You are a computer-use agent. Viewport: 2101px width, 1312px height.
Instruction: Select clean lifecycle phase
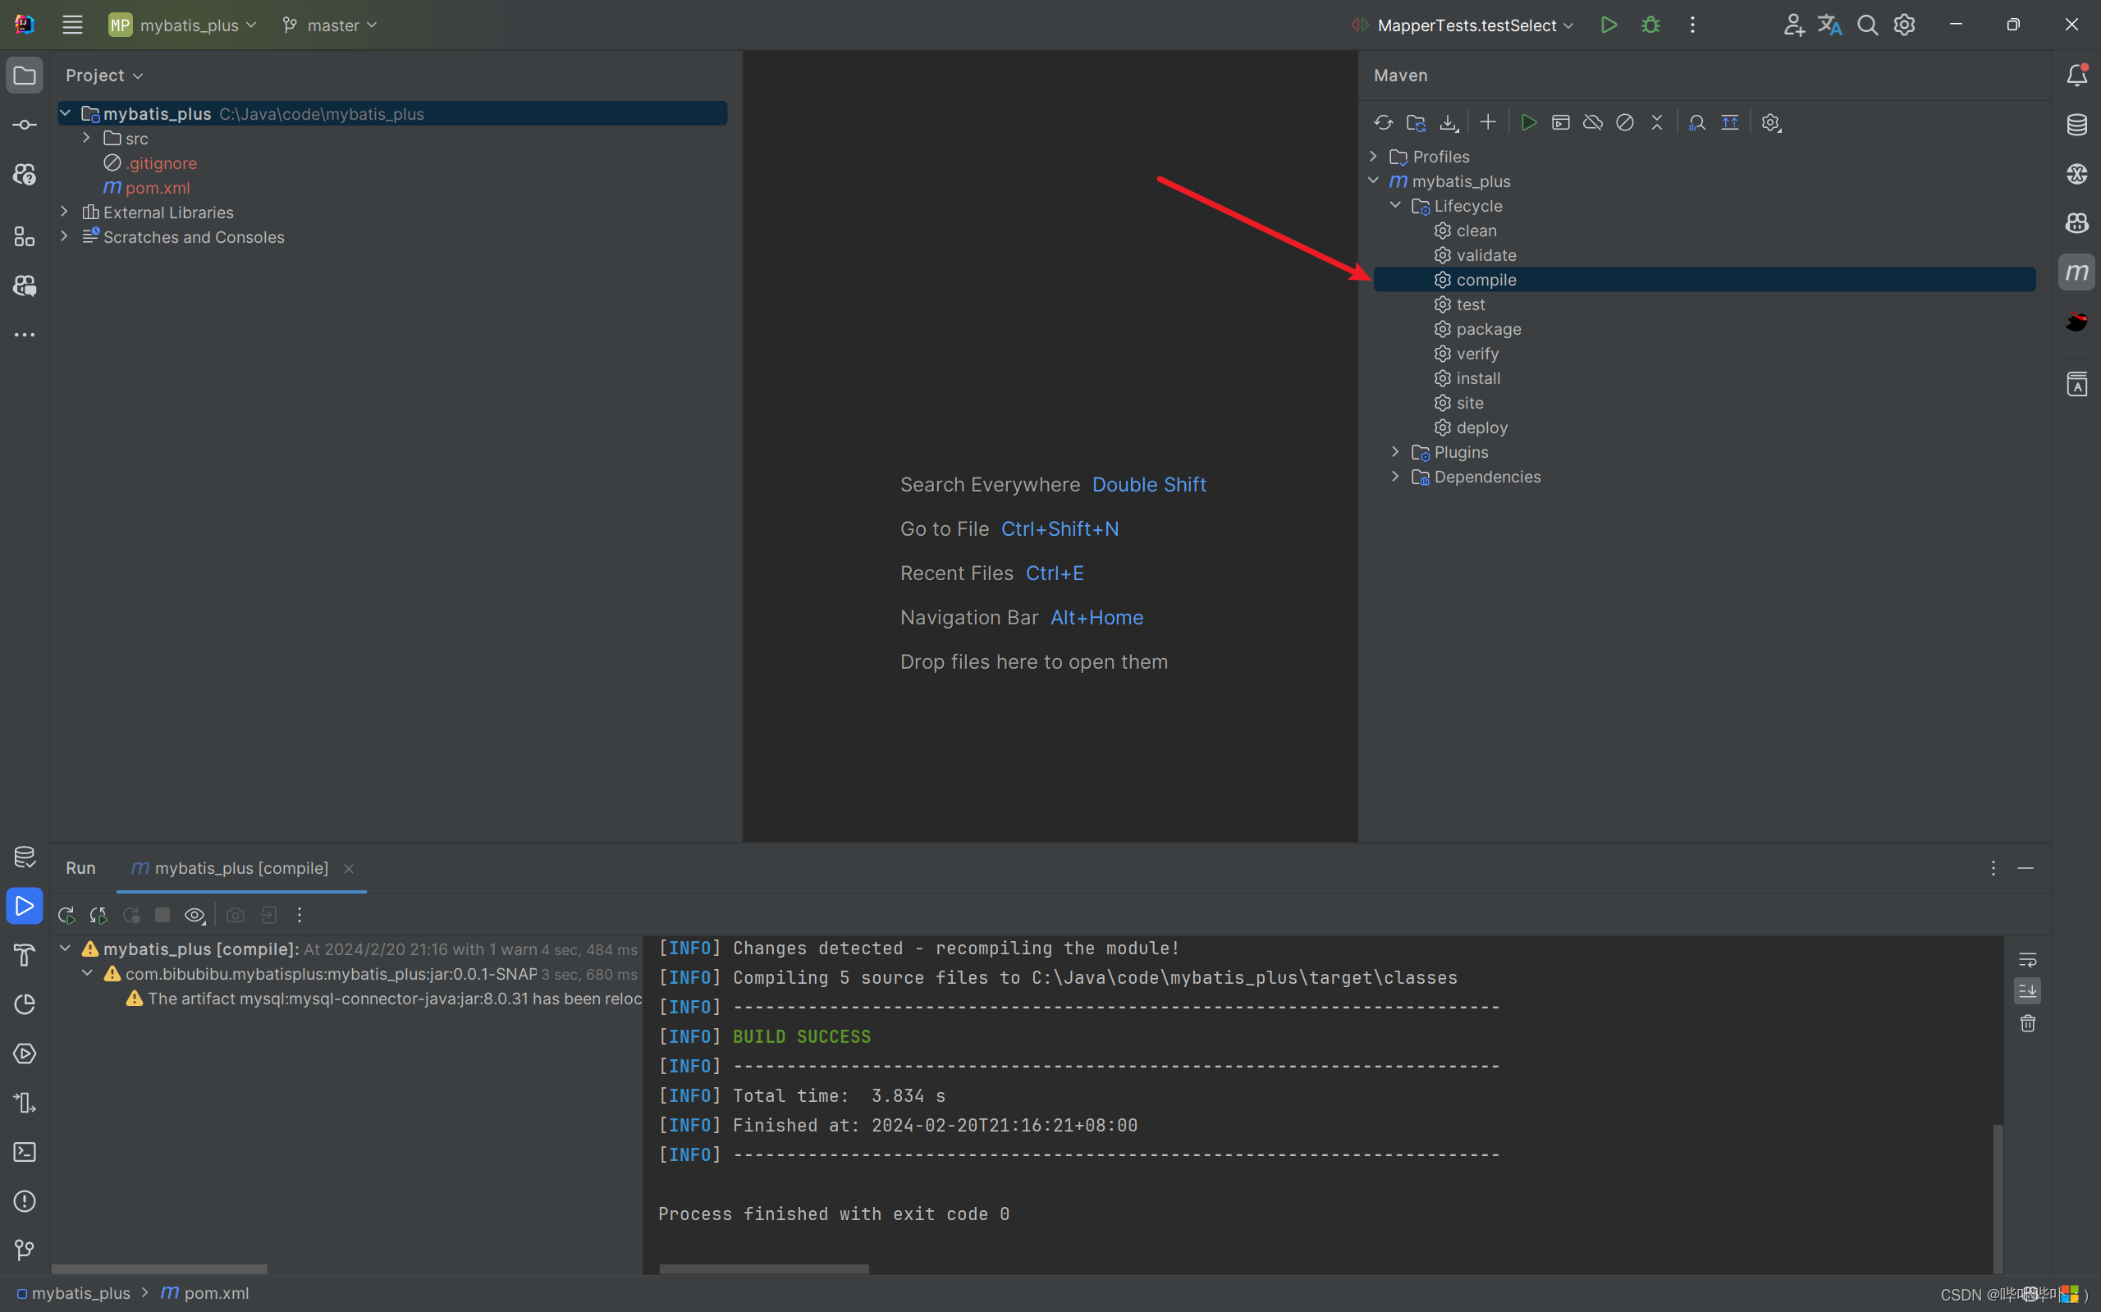1476,231
